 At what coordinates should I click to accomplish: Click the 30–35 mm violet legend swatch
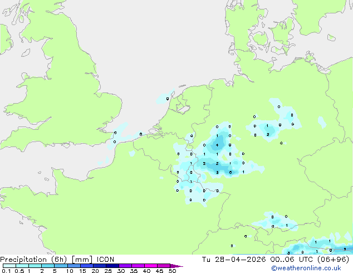(125, 266)
